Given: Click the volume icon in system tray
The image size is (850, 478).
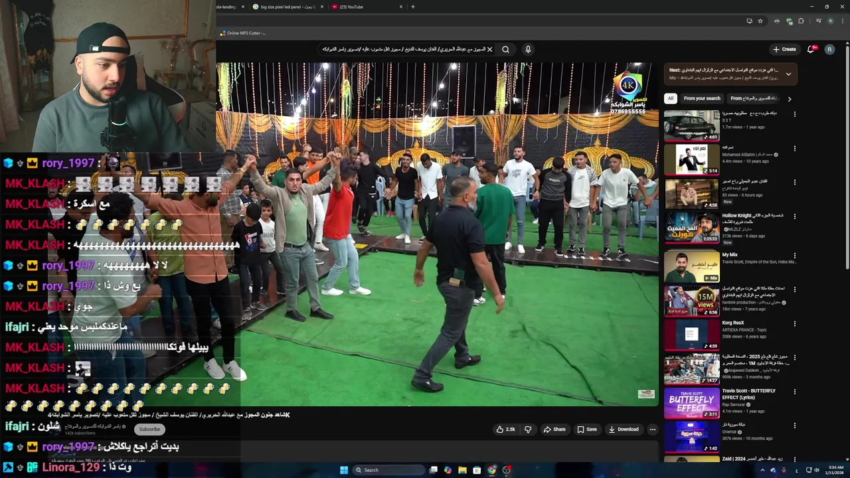Looking at the screenshot, I should tap(817, 470).
